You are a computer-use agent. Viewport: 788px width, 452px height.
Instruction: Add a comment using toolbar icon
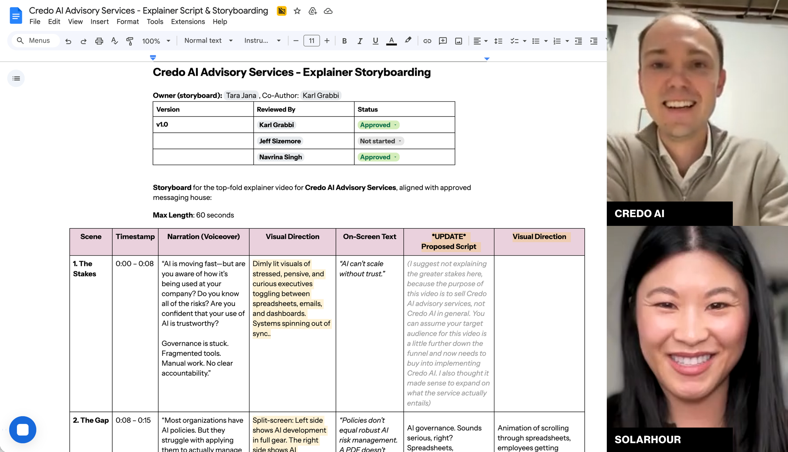443,41
